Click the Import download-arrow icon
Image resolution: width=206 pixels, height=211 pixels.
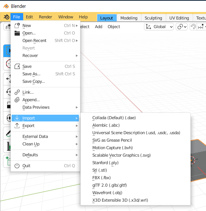pyautogui.click(x=17, y=118)
